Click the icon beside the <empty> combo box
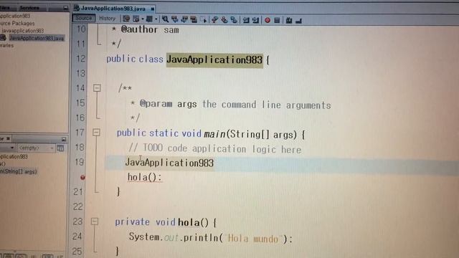This screenshot has height=258, width=459. [60, 148]
